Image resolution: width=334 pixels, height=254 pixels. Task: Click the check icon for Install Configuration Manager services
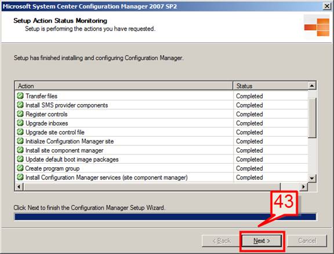[x=20, y=177]
